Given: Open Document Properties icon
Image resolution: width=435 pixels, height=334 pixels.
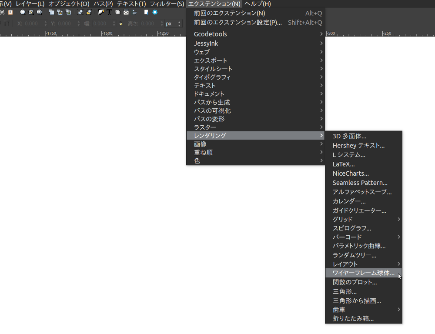Looking at the screenshot, I should click(146, 12).
